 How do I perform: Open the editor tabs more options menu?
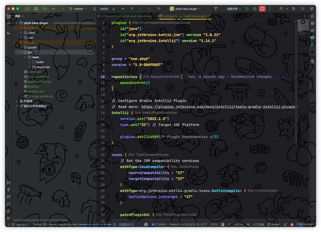point(304,16)
